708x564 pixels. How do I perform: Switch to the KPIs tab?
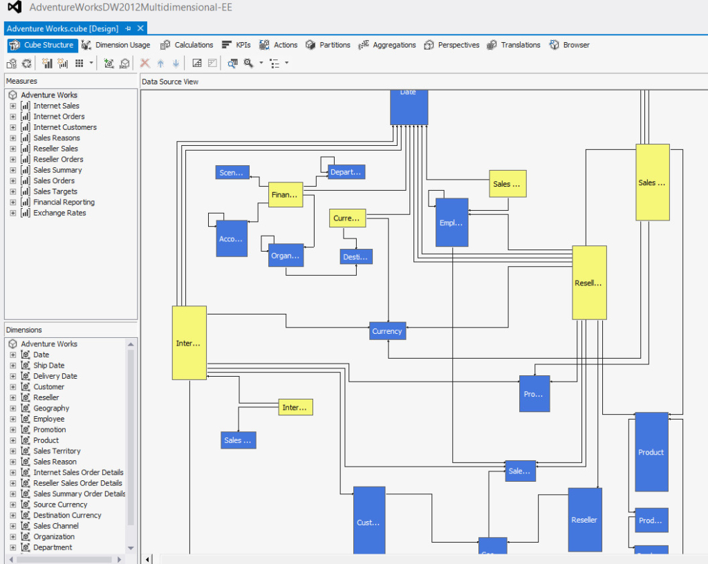coord(236,45)
